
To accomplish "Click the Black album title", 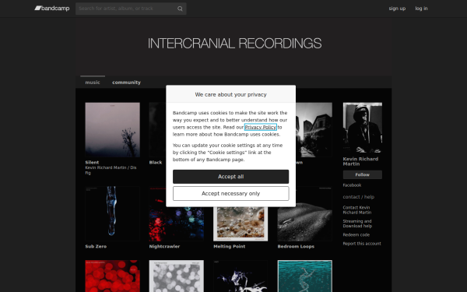I will [156, 163].
